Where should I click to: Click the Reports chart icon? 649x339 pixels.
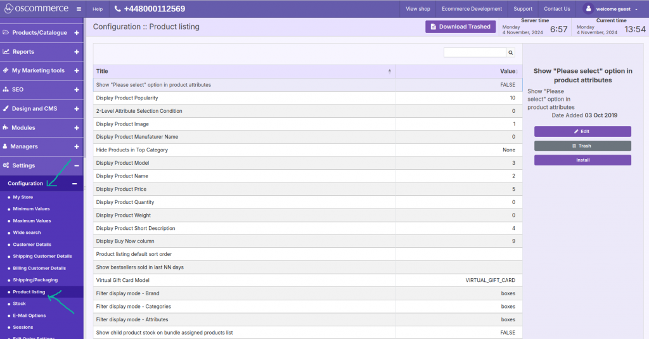(6, 51)
